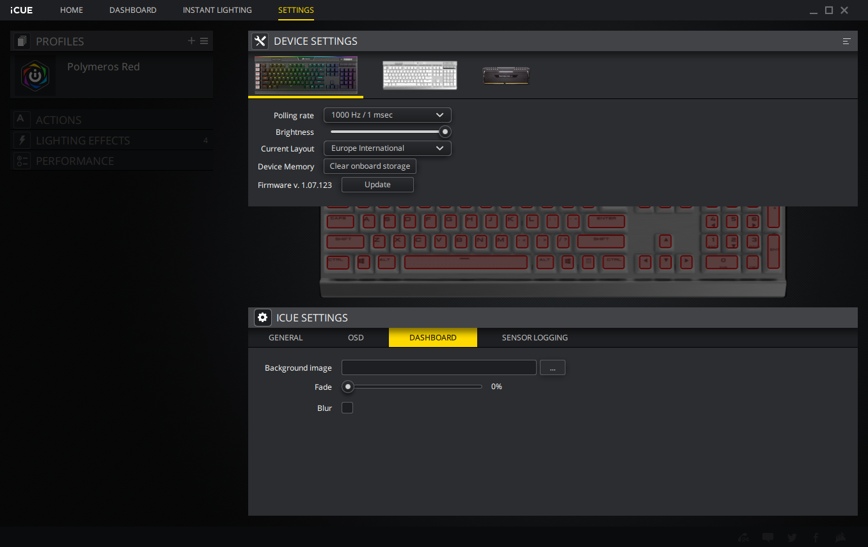This screenshot has width=868, height=547.
Task: Click the 'Polling rate' label
Action: pos(294,116)
